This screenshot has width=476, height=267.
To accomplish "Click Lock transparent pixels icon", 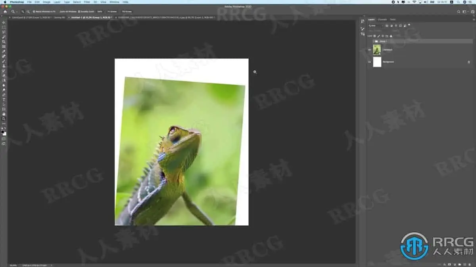I will pyautogui.click(x=374, y=36).
